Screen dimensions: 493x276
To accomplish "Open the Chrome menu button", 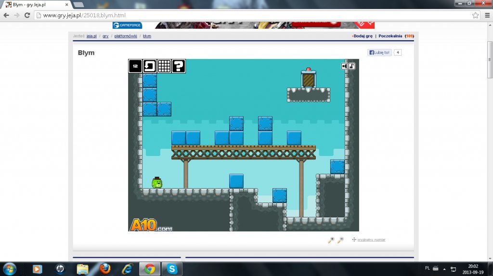I will click(x=486, y=15).
